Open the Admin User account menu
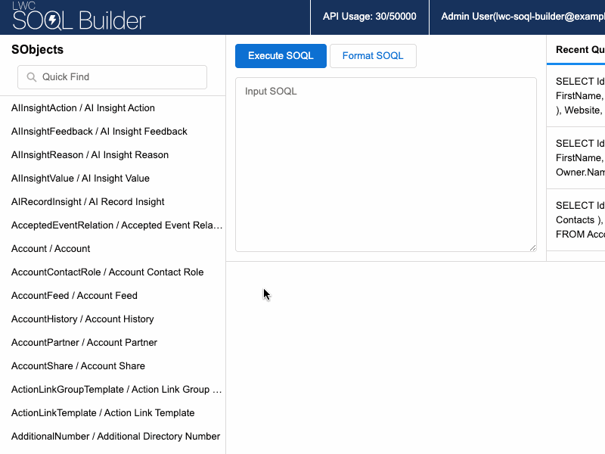The height and width of the screenshot is (454, 605). (522, 17)
